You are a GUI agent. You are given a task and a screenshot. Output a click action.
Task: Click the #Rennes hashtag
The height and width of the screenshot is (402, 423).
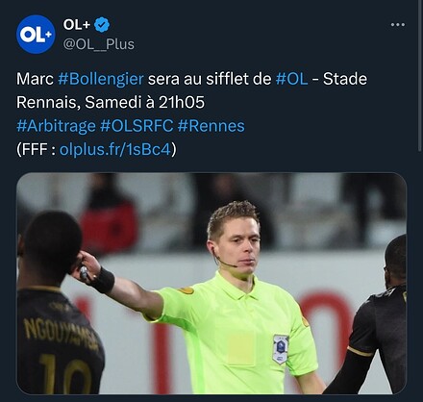click(x=211, y=126)
